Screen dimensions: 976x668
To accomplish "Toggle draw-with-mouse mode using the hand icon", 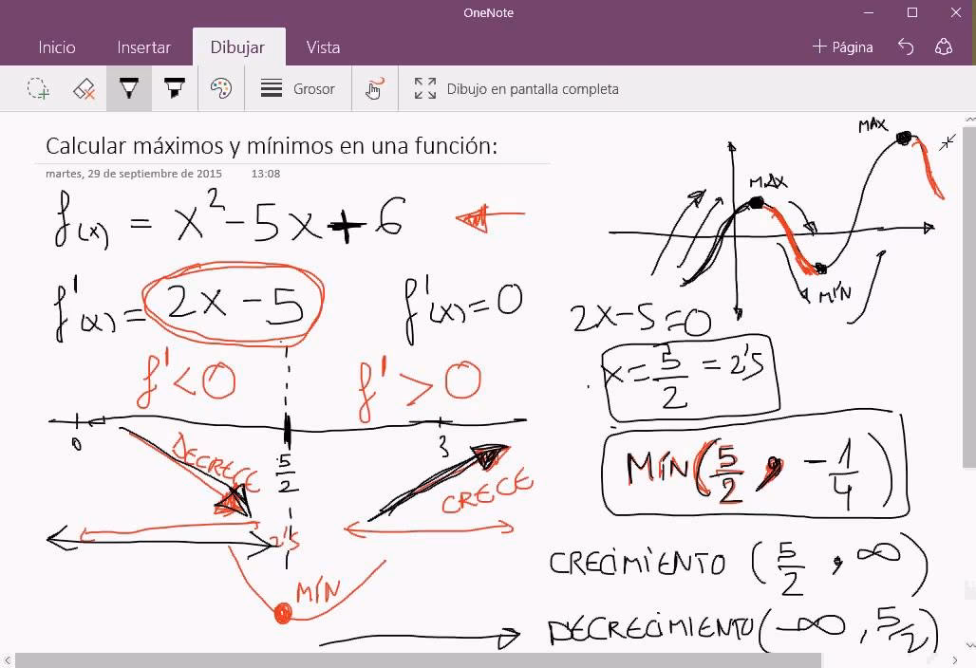I will [374, 88].
